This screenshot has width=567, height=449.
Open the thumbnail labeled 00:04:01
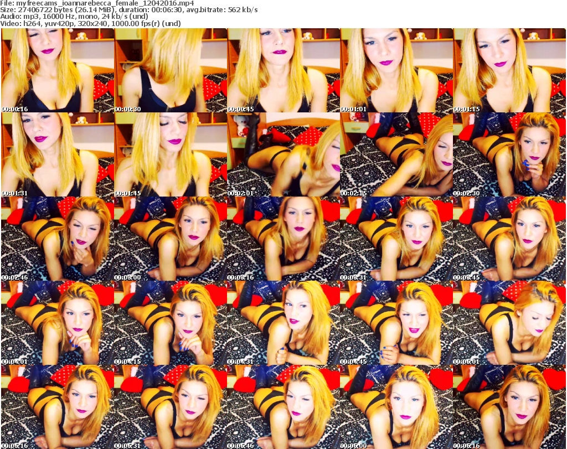click(58, 323)
